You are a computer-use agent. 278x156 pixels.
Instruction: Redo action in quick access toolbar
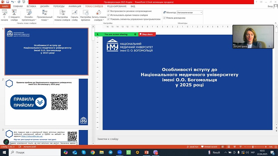19,2
